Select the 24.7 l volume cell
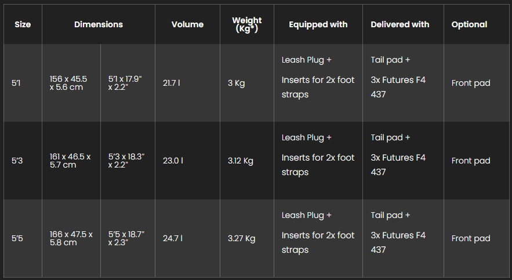 point(187,238)
